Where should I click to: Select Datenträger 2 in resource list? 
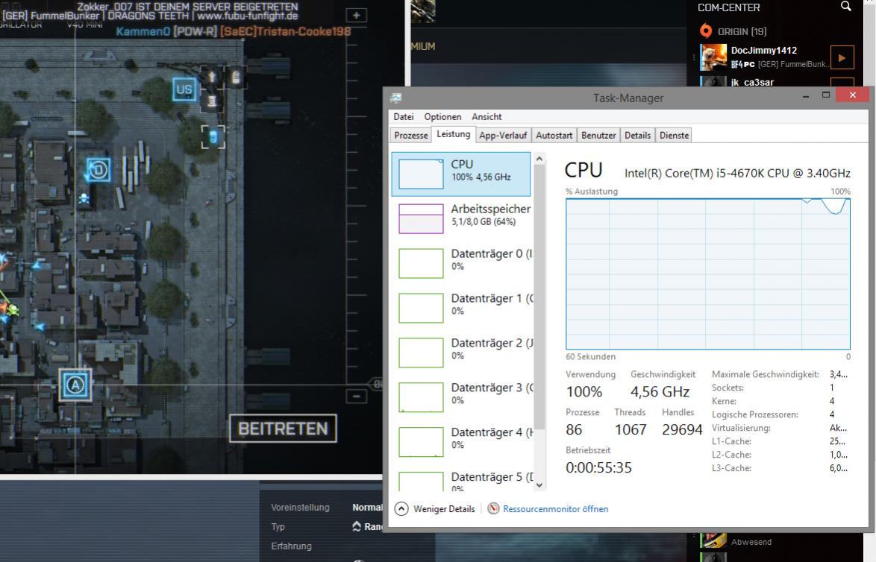point(461,352)
